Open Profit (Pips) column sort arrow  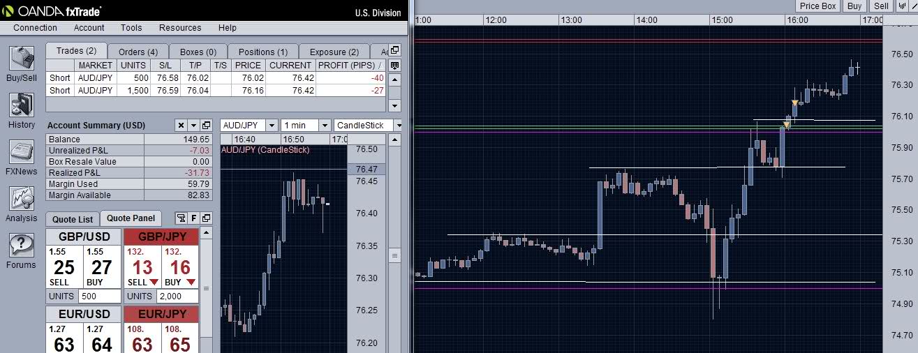click(381, 65)
